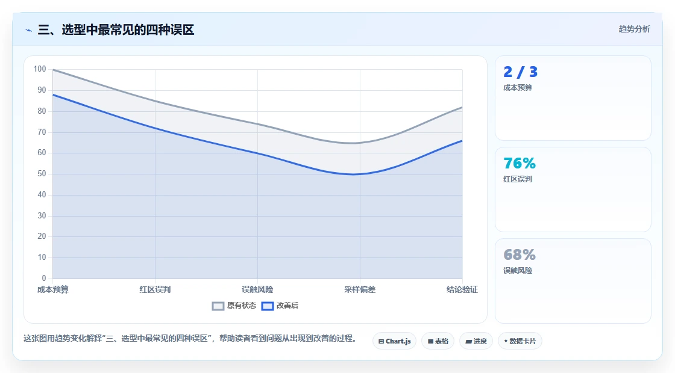The width and height of the screenshot is (675, 373).
Task: Click the y-axis value 0
Action: coord(44,279)
